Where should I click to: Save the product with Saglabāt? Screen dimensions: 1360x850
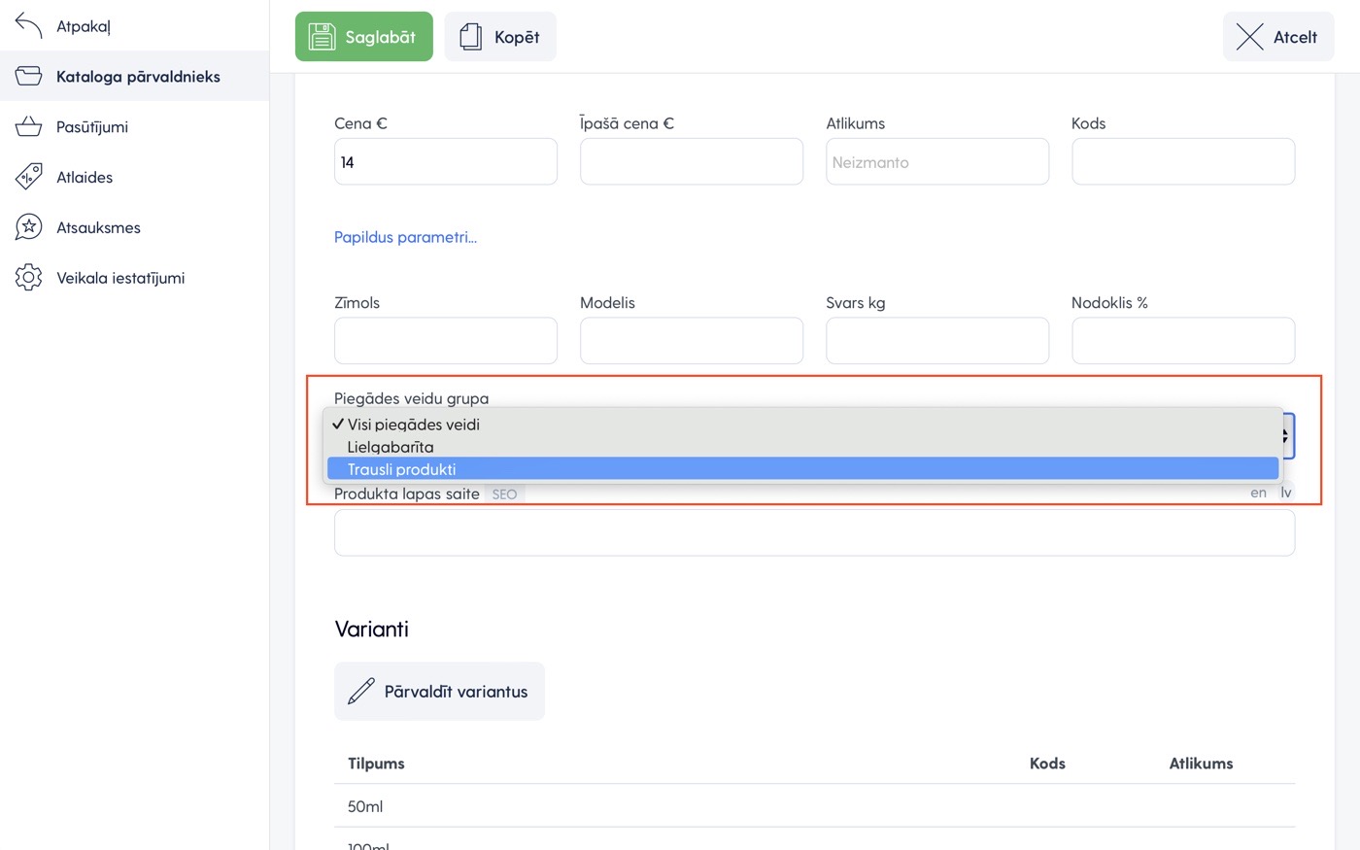click(364, 37)
